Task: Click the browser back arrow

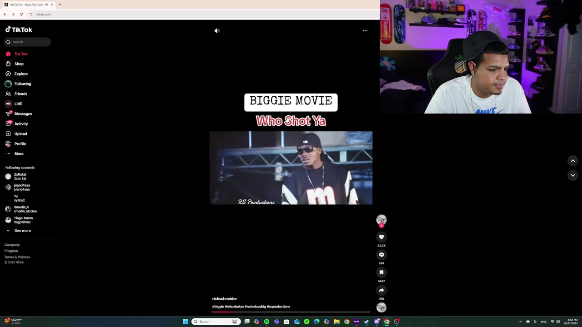Action: (5, 14)
